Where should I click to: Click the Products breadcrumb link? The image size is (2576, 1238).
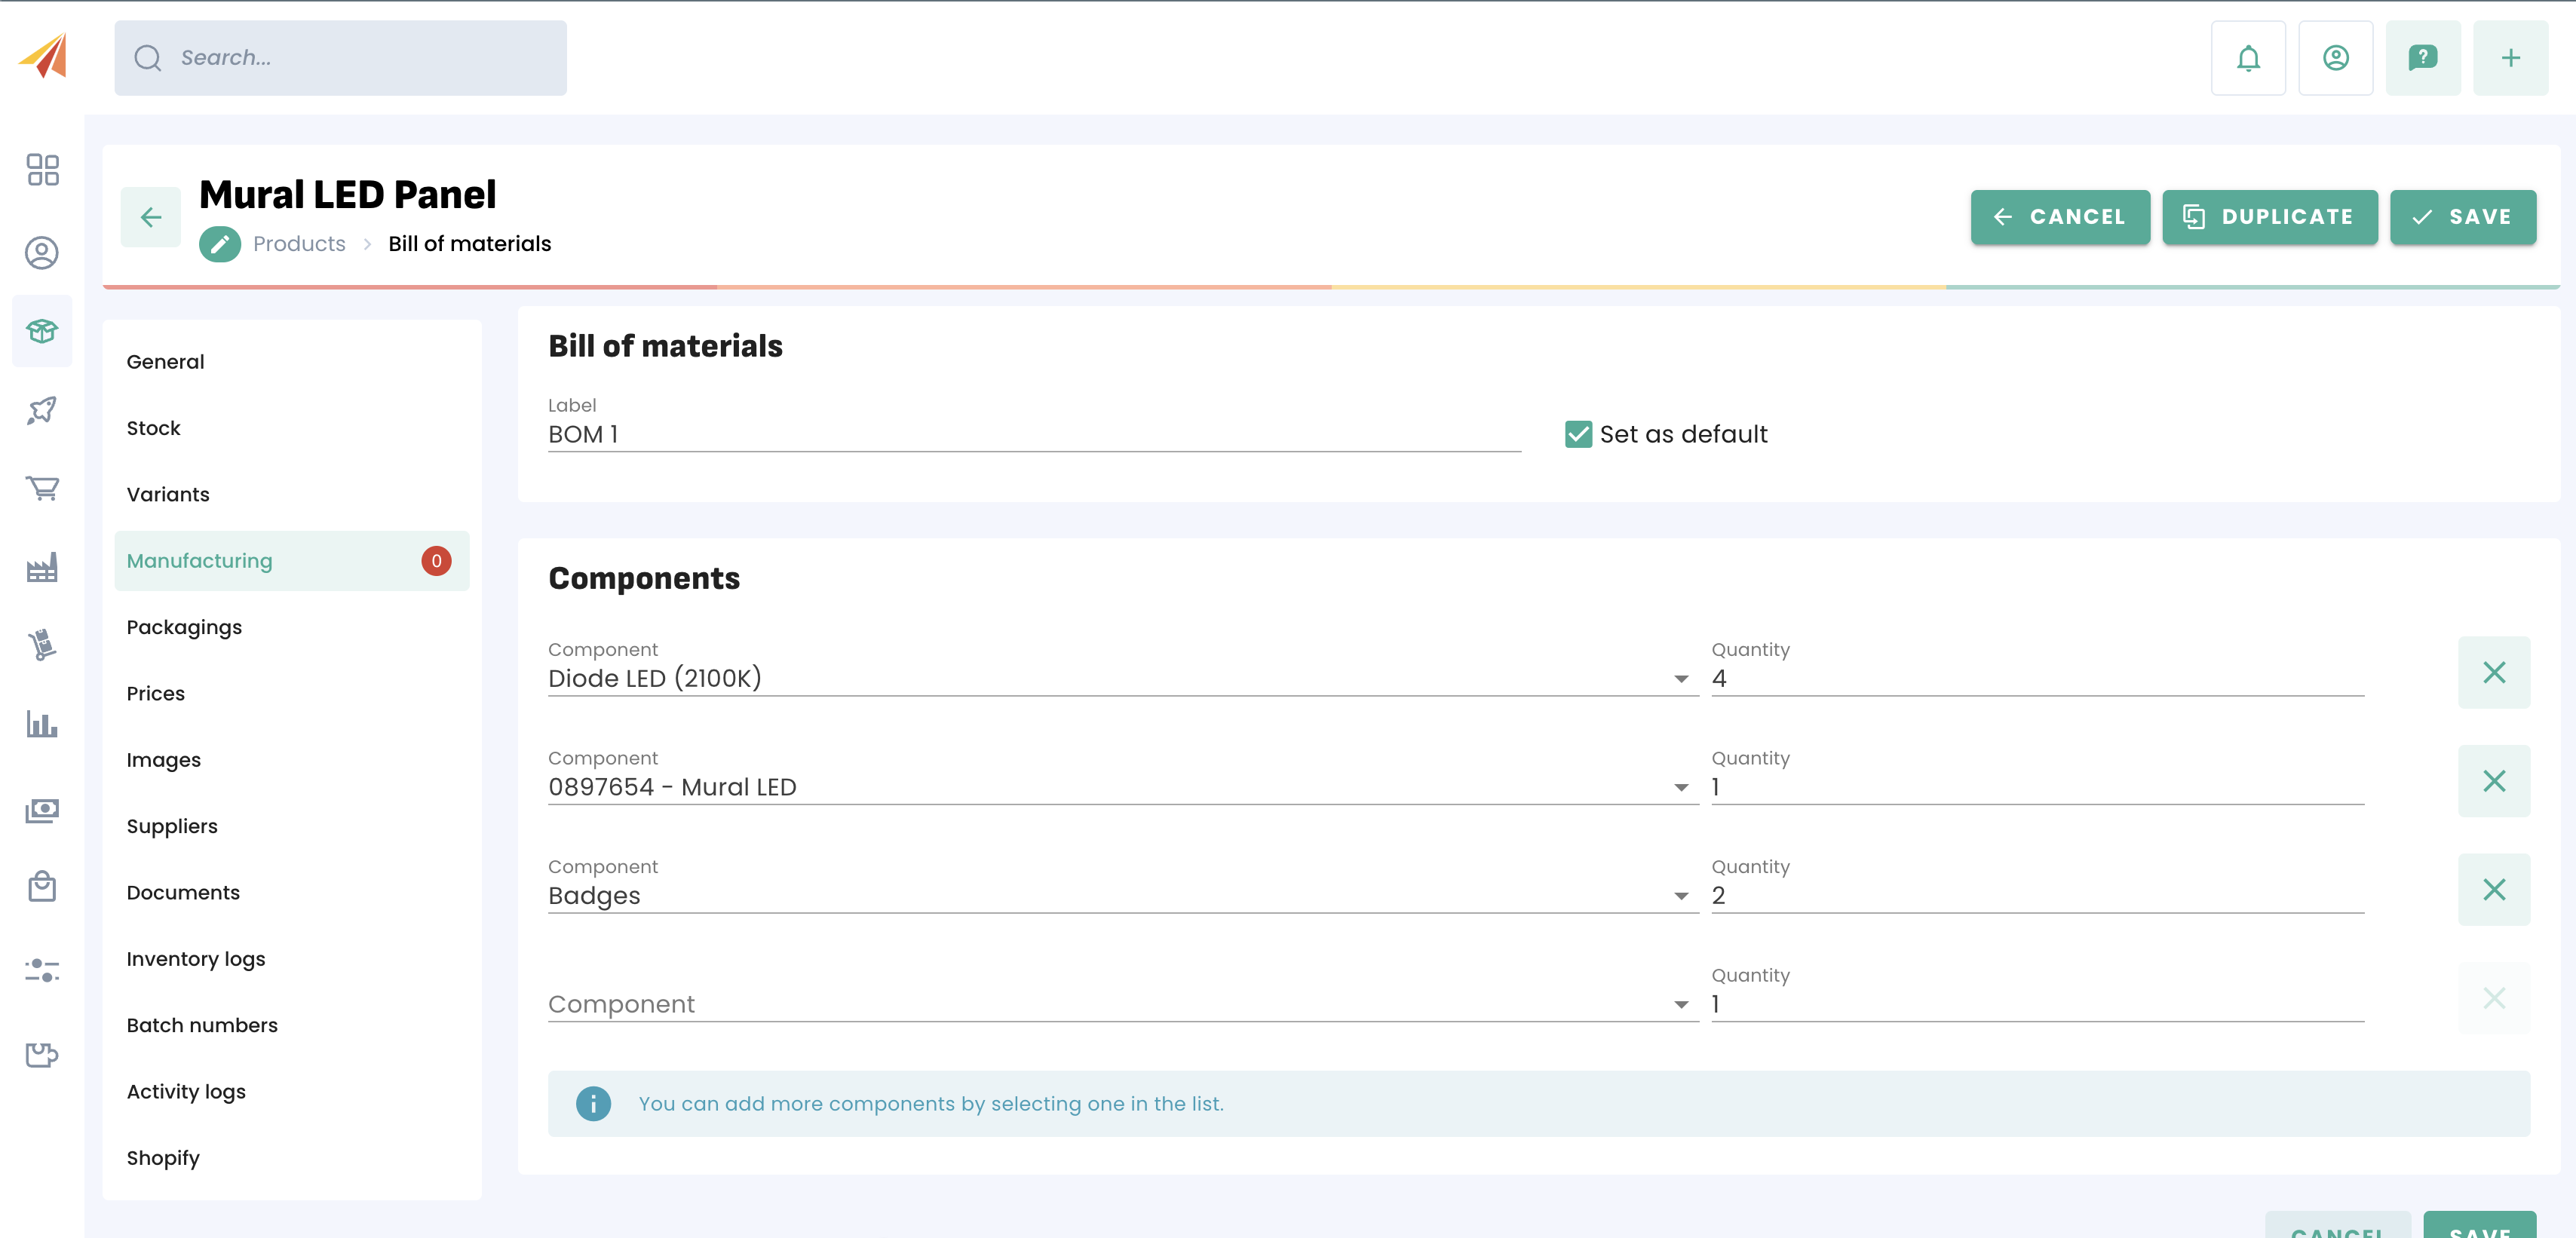point(299,244)
